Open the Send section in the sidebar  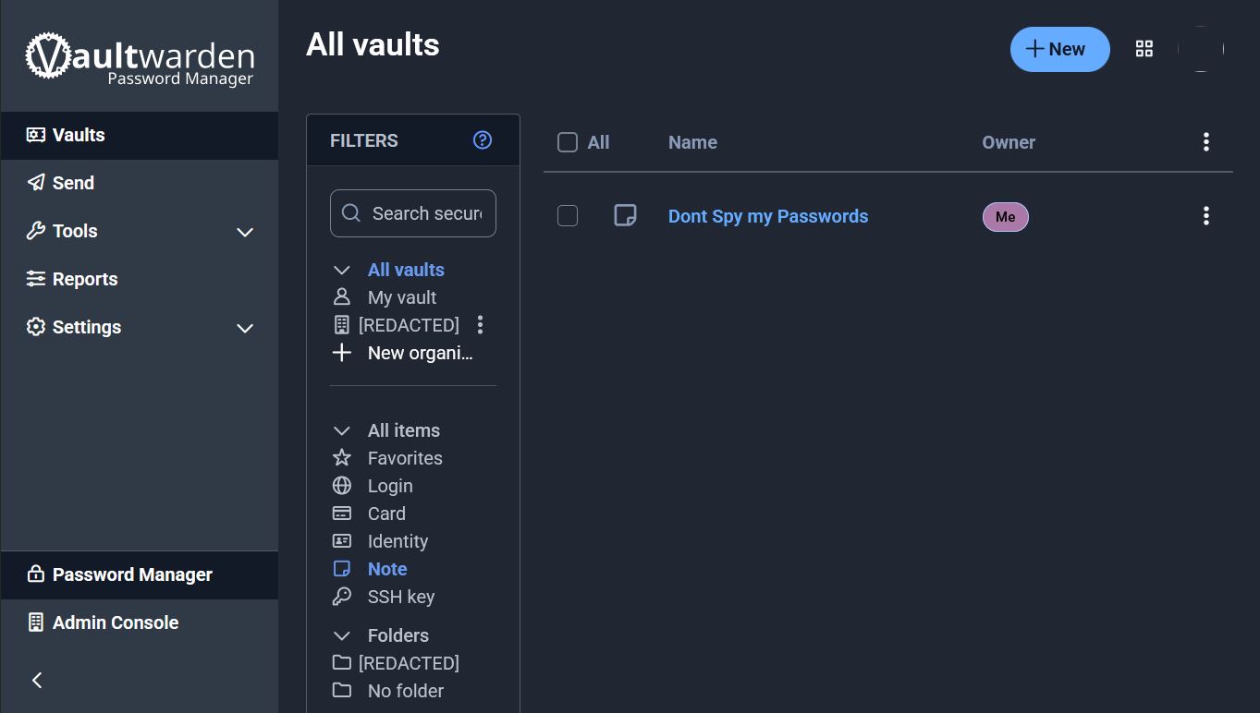tap(72, 182)
